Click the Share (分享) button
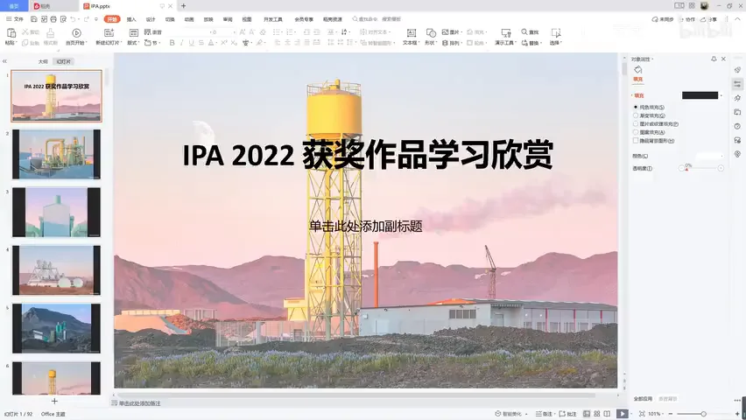 tap(708, 19)
